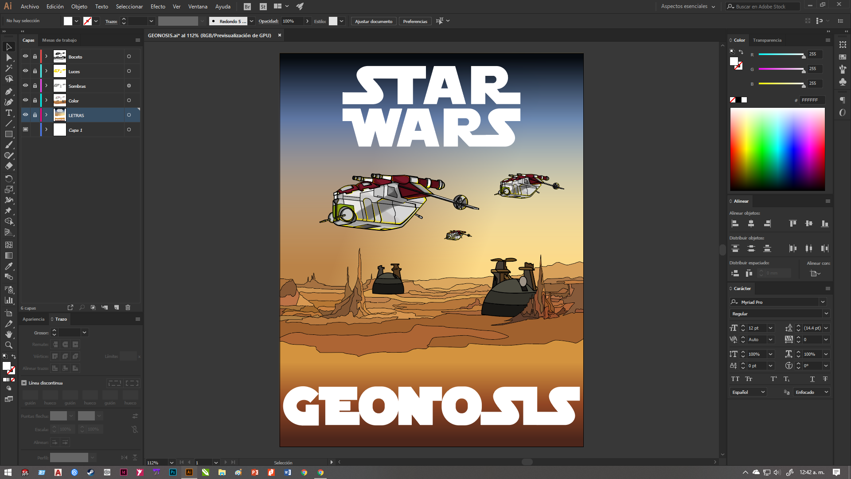Open the Myriad Pro font dropdown

(823, 302)
